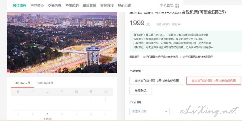Switch calendar to 2017年12月
The width and height of the screenshot is (242, 121).
coord(22,83)
